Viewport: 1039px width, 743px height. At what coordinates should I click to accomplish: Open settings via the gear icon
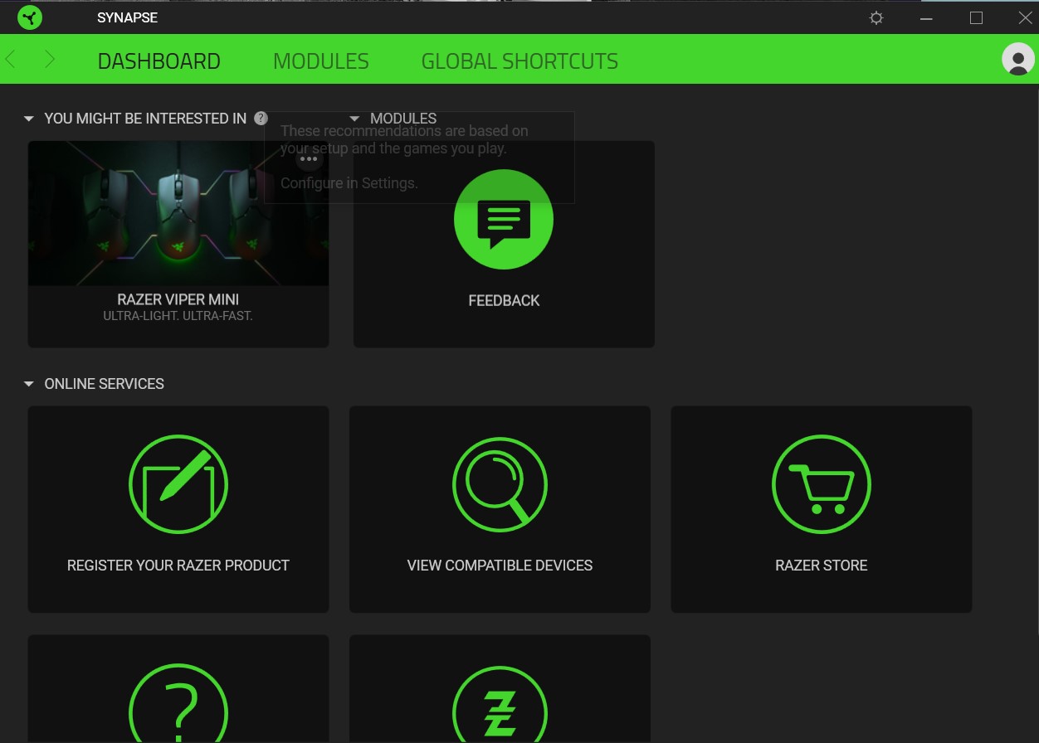click(x=876, y=17)
